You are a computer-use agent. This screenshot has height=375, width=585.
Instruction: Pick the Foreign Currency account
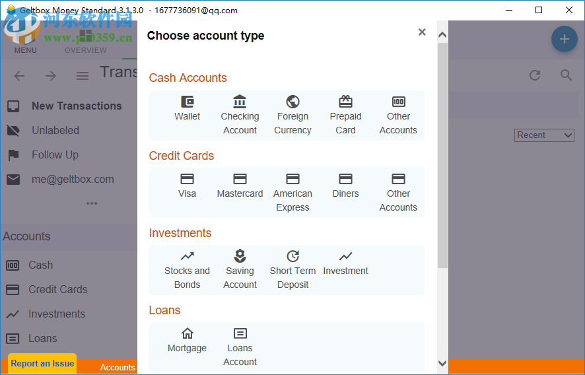[x=292, y=115]
